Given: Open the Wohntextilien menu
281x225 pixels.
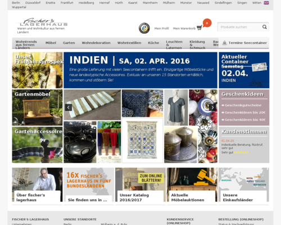Looking at the screenshot, I should coord(129,43).
